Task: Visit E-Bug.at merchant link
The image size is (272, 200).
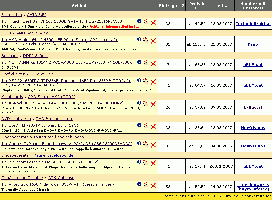Action: 253,107
